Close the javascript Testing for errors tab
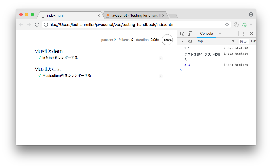Image resolution: width=272 pixels, height=168 pixels. pyautogui.click(x=163, y=16)
